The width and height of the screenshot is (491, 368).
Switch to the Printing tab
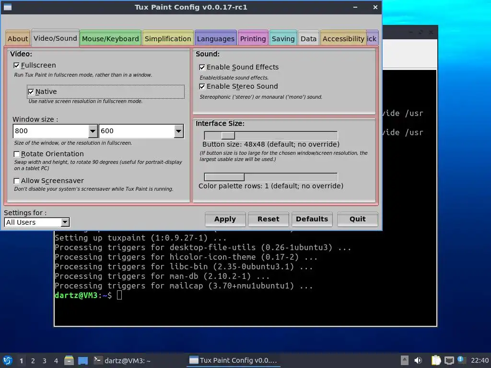[253, 38]
